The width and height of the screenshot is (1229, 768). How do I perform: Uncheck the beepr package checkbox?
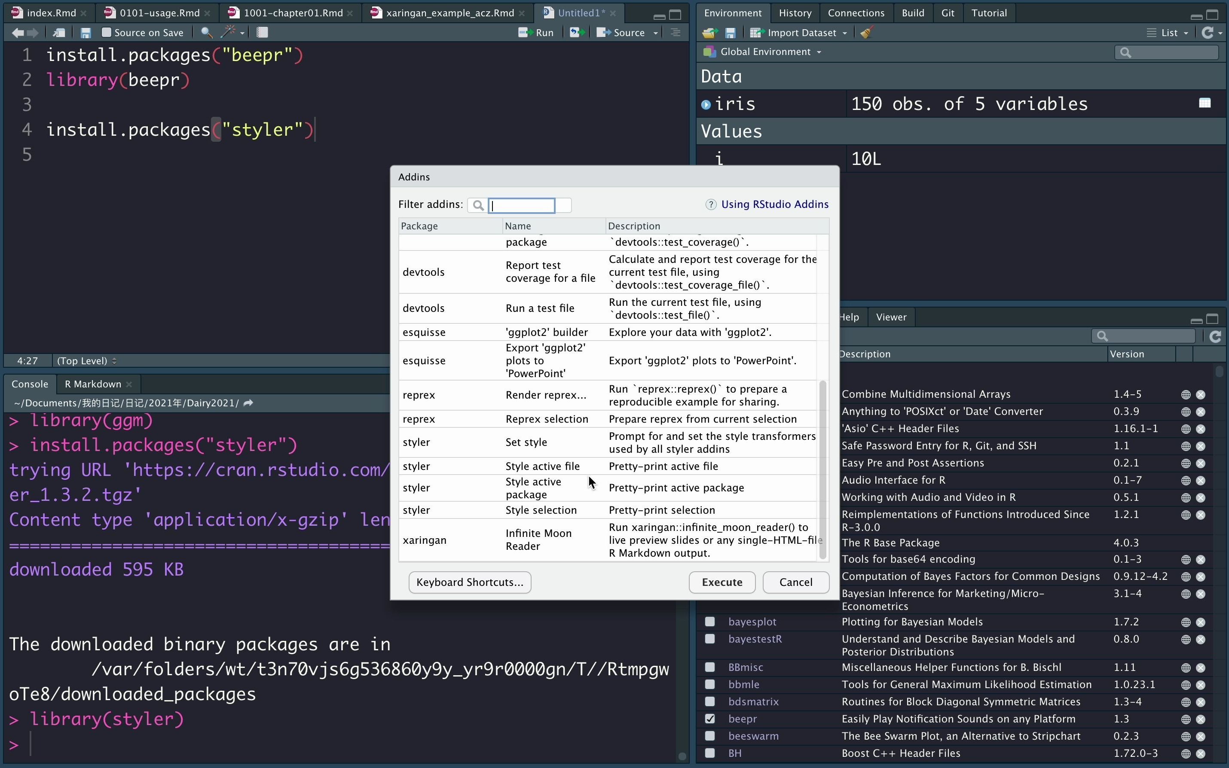[x=710, y=719]
